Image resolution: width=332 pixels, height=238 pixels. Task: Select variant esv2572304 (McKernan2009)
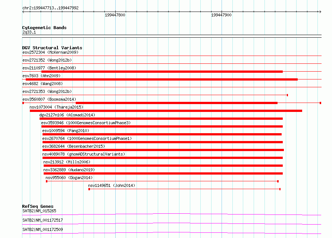pyautogui.click(x=50, y=52)
